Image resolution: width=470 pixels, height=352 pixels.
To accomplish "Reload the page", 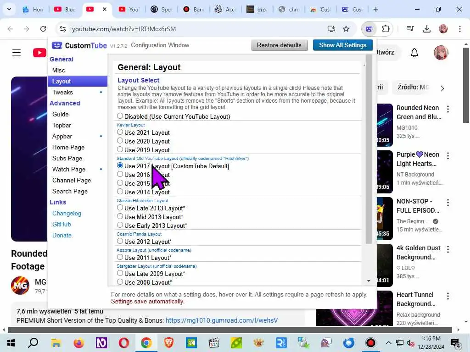I will [x=43, y=29].
